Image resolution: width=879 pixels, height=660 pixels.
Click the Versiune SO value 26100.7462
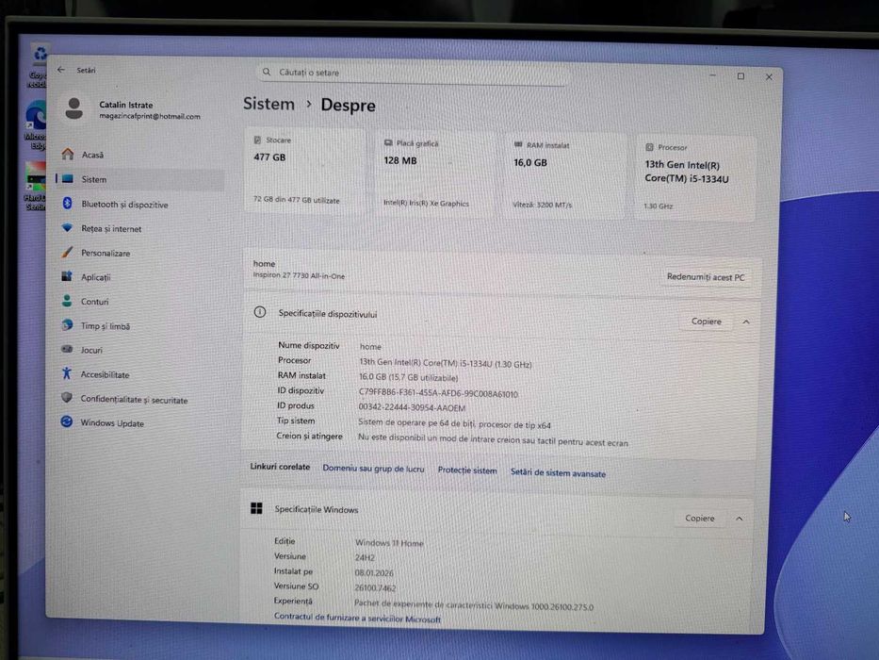click(375, 587)
